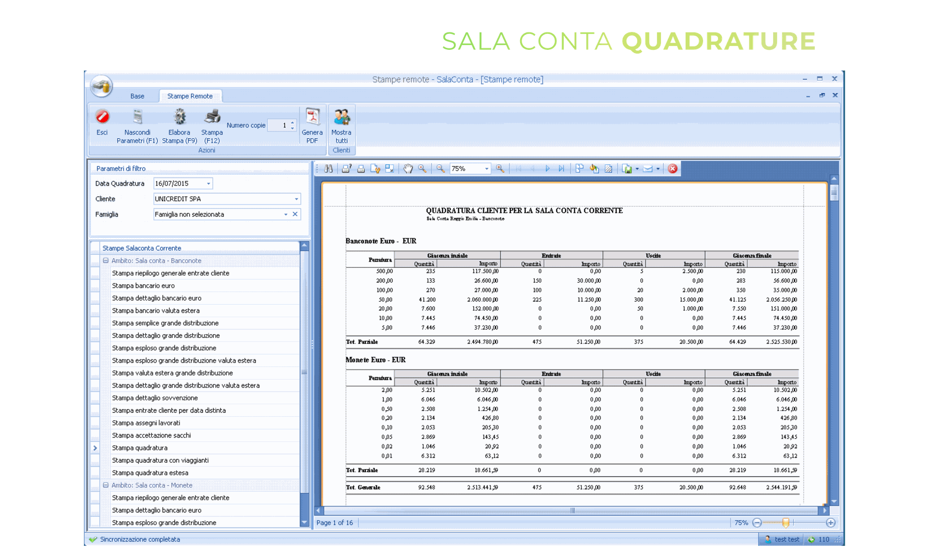Viewport: 929px width, 557px height.
Task: Select the Stampe Remote ribbon tab
Action: 190,96
